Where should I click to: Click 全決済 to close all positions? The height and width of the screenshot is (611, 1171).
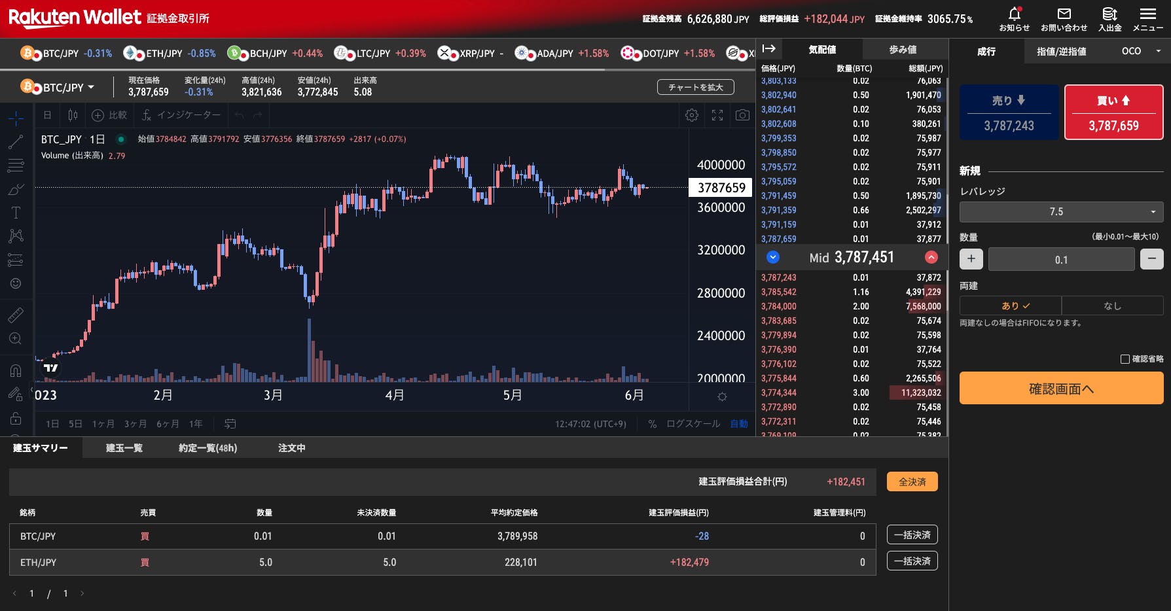(x=912, y=481)
